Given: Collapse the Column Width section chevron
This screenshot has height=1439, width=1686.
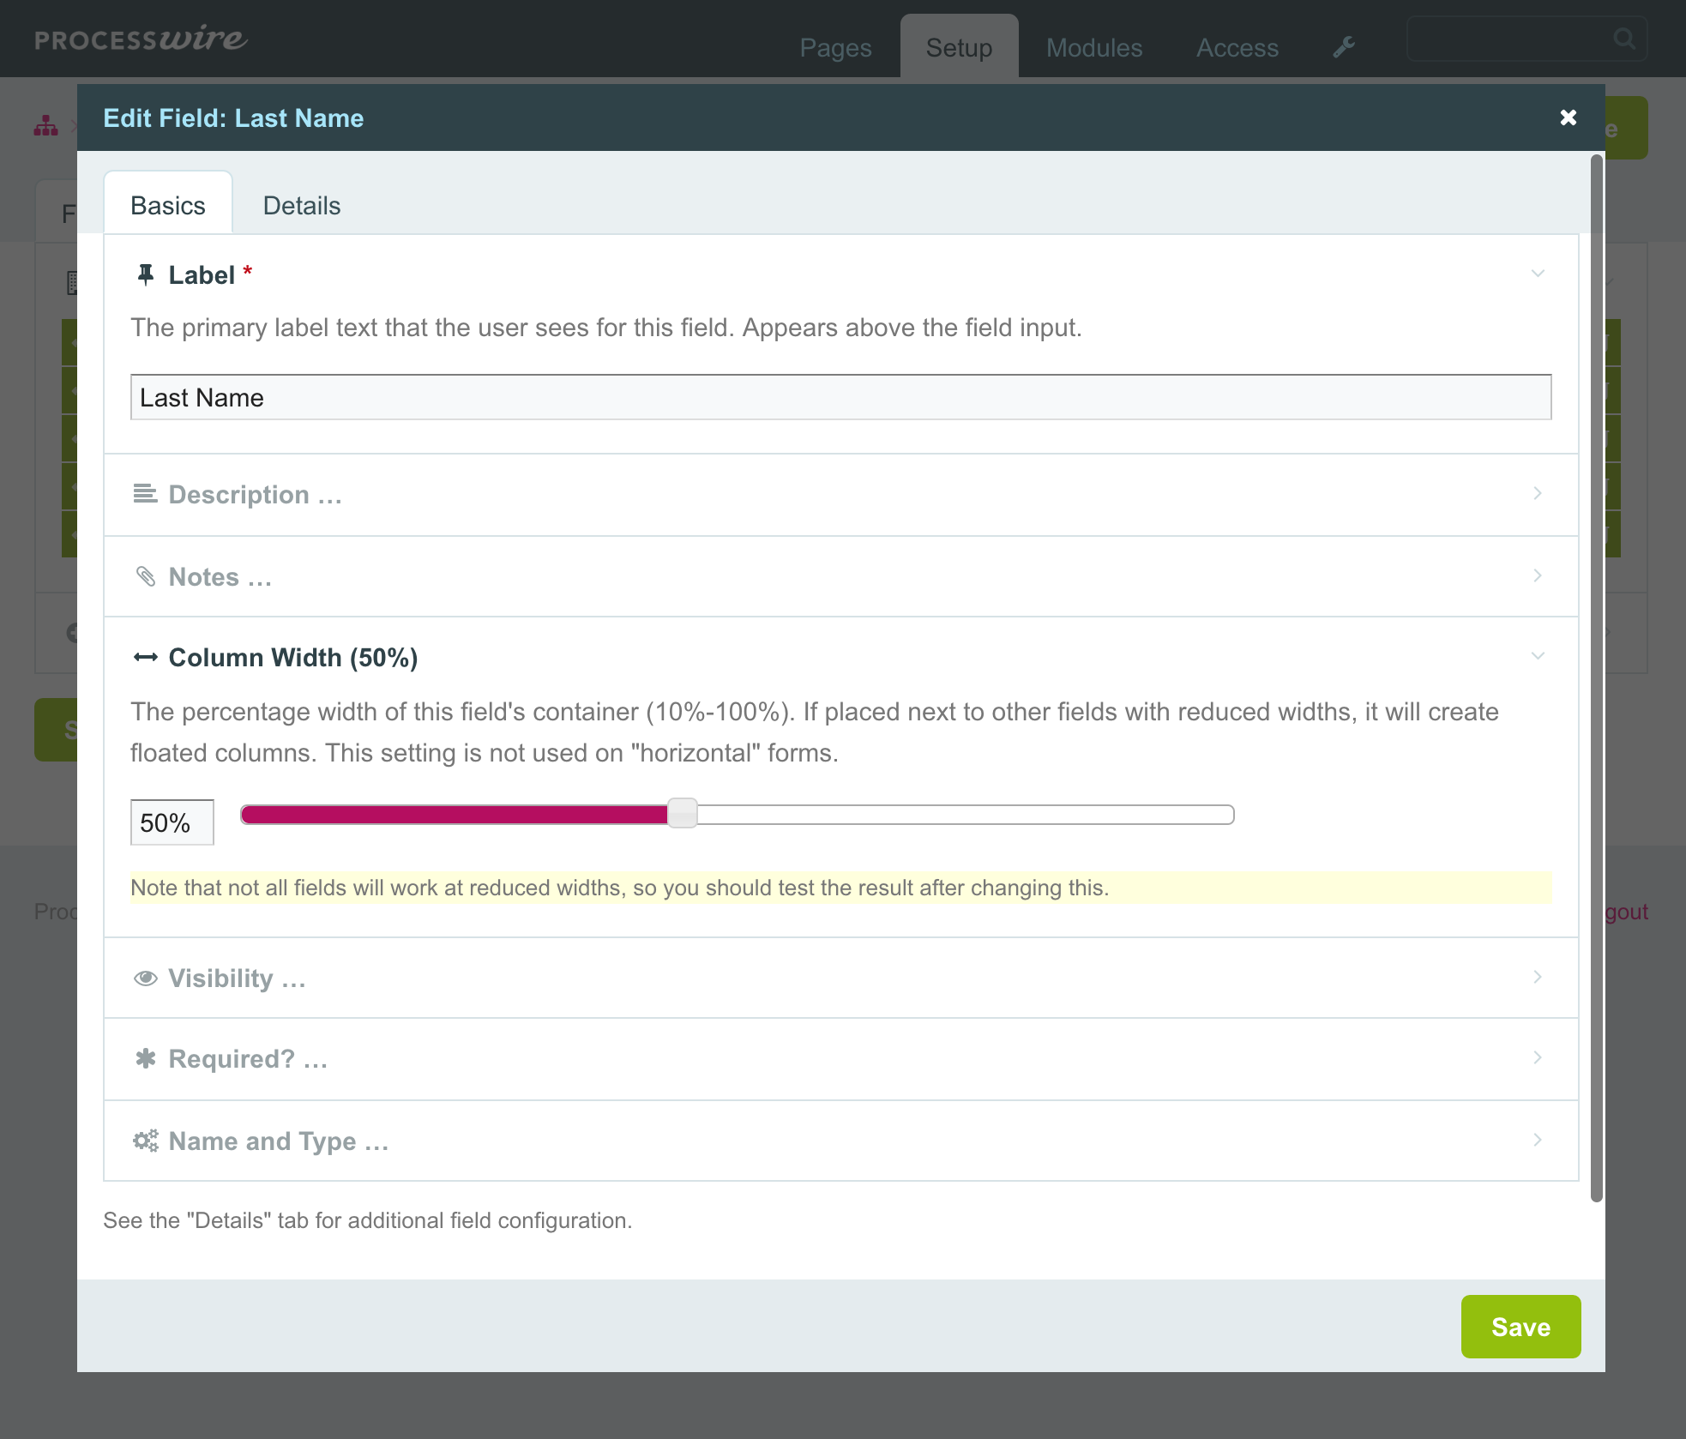Looking at the screenshot, I should point(1538,656).
